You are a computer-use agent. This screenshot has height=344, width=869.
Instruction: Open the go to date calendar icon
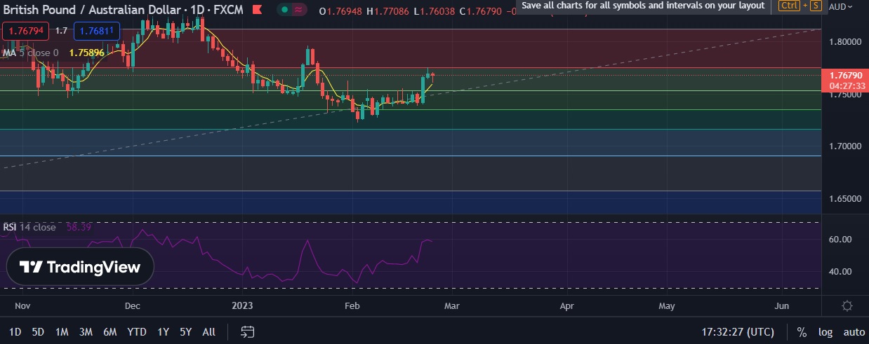click(x=247, y=331)
